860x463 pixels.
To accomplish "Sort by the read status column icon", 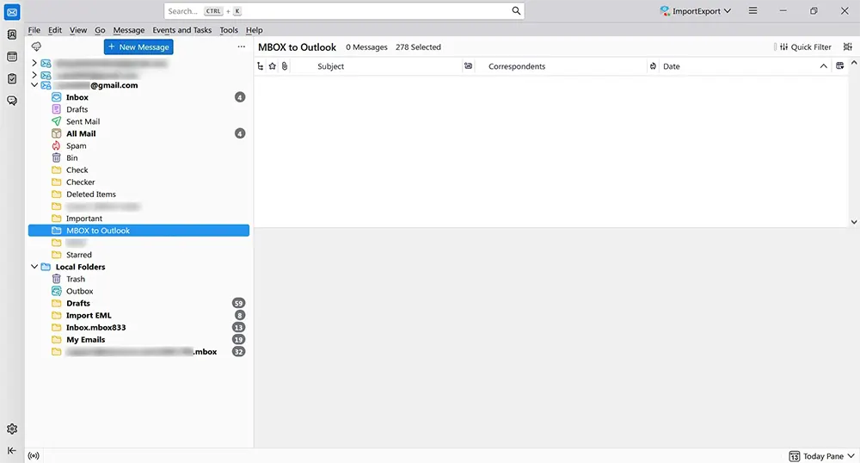I will click(x=468, y=66).
